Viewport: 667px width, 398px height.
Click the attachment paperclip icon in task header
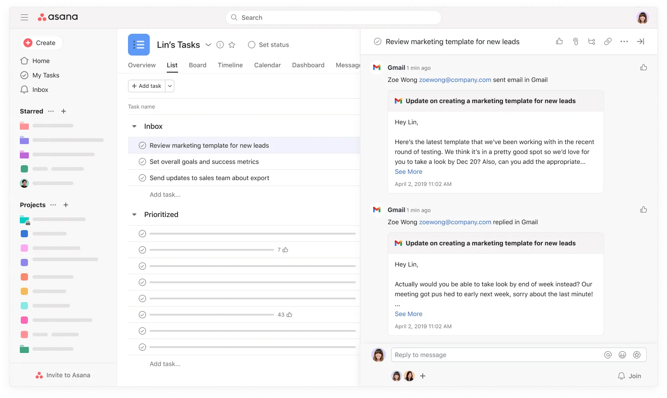click(x=576, y=41)
